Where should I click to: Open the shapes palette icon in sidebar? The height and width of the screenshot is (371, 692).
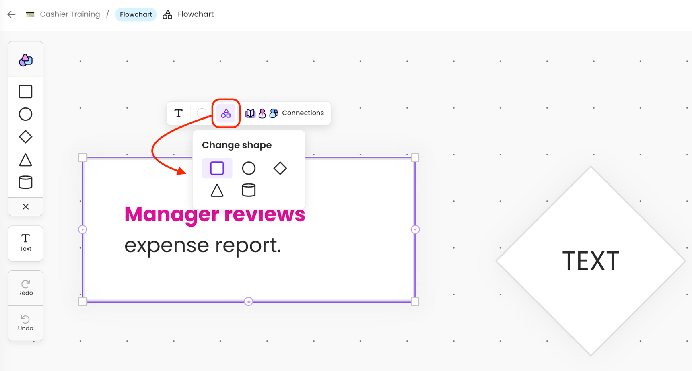25,60
